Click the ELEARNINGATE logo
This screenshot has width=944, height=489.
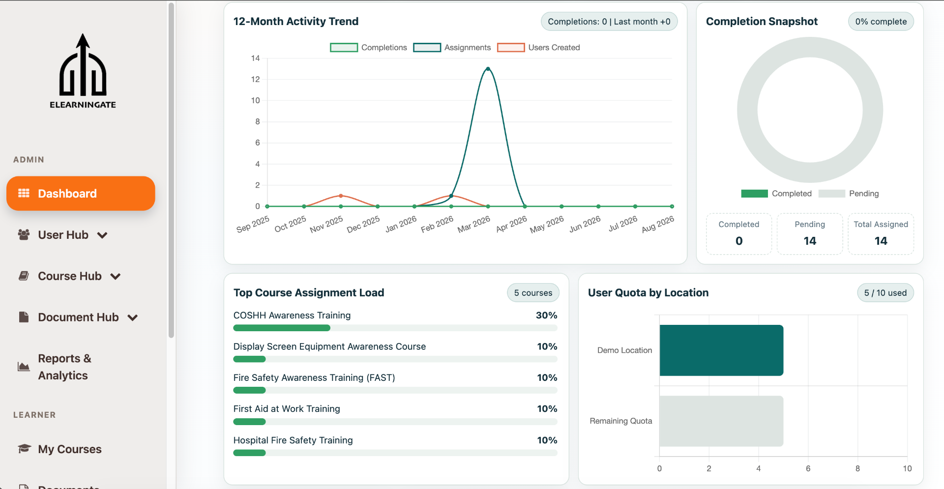pyautogui.click(x=83, y=71)
